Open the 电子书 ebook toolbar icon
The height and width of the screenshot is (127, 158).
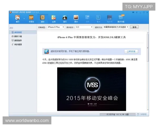pyautogui.click(x=110, y=19)
